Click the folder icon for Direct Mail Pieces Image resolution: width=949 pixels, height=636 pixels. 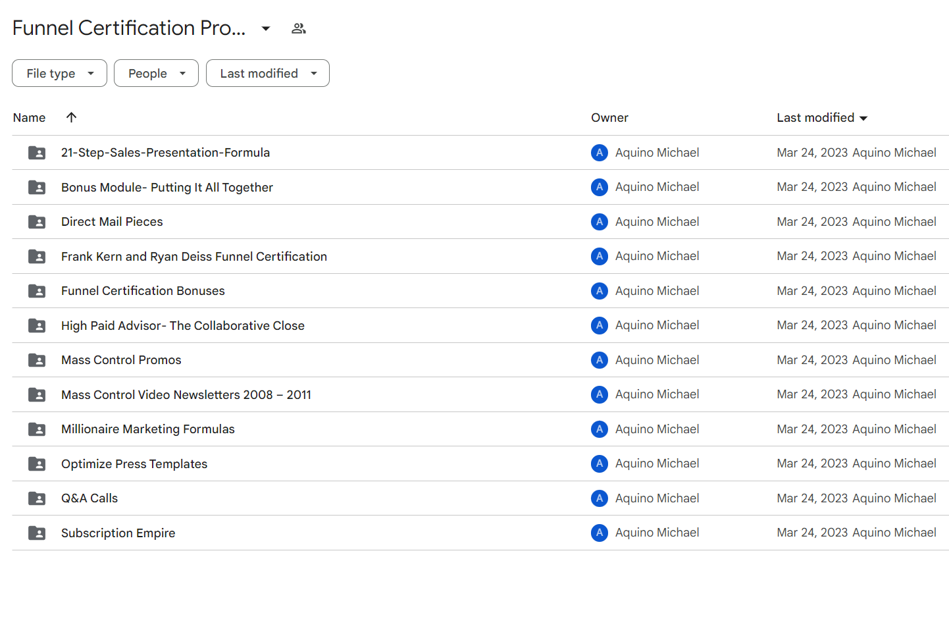coord(37,222)
